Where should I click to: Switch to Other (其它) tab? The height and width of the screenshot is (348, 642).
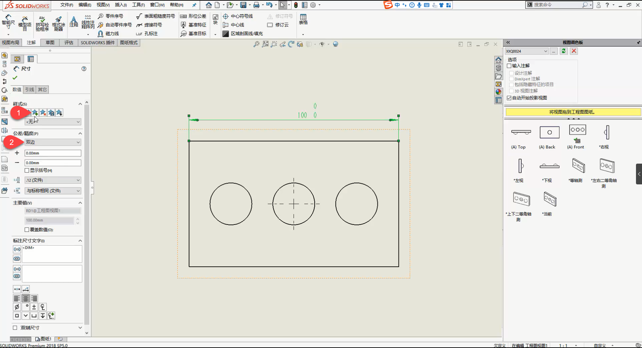point(42,89)
